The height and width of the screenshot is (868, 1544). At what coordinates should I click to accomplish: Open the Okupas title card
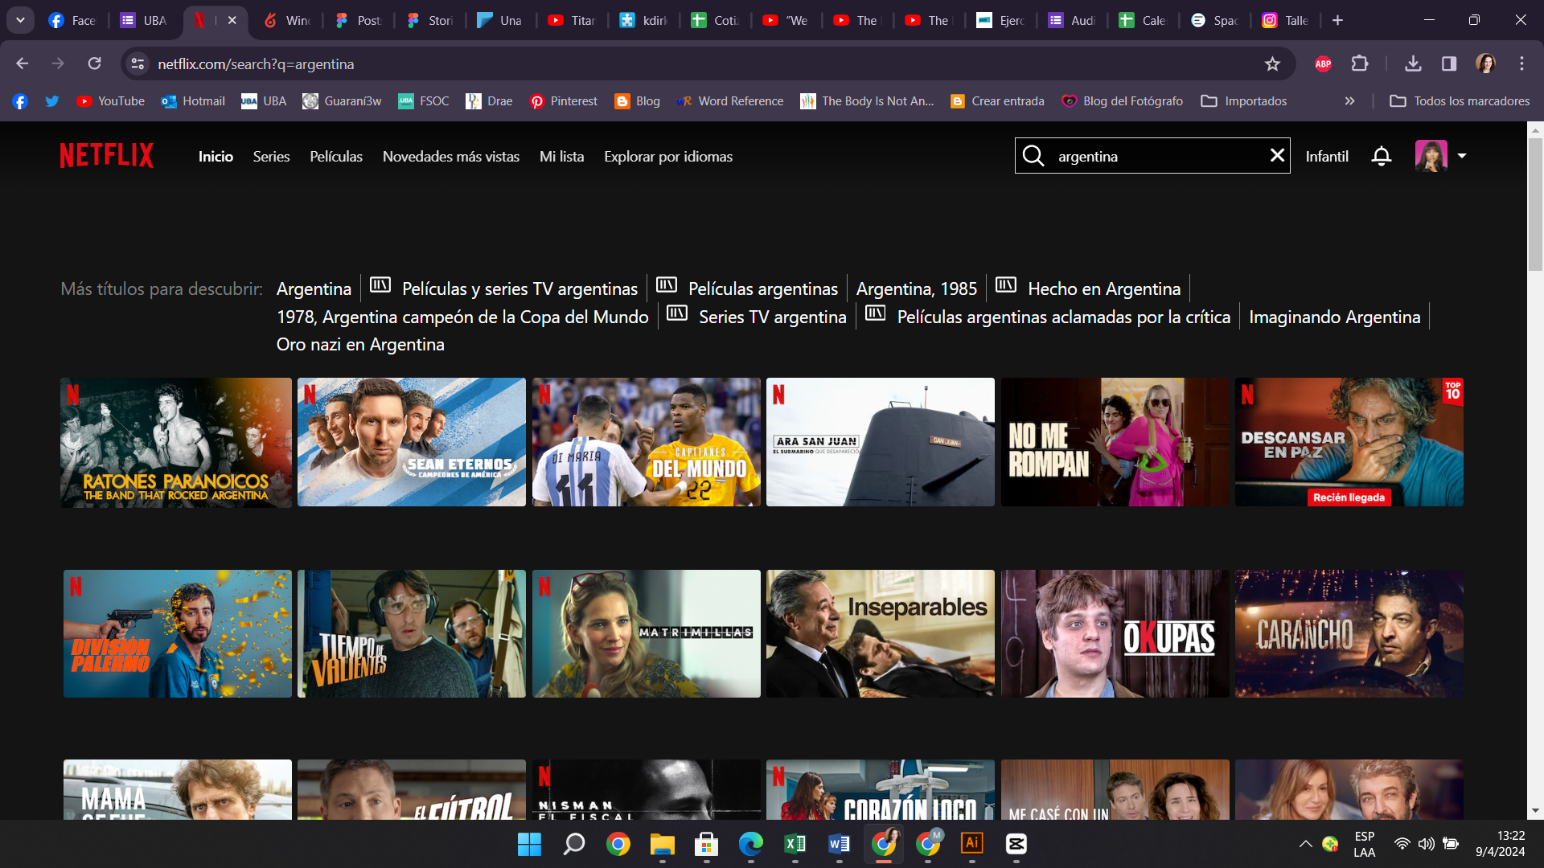1115,634
